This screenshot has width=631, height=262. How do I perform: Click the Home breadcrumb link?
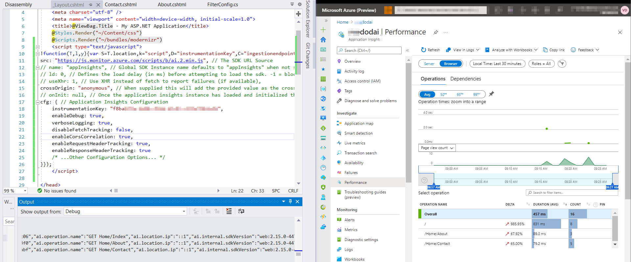[342, 22]
